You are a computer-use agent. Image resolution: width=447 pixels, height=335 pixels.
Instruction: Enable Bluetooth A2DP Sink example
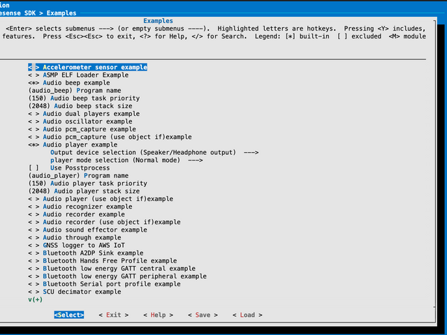click(x=85, y=253)
